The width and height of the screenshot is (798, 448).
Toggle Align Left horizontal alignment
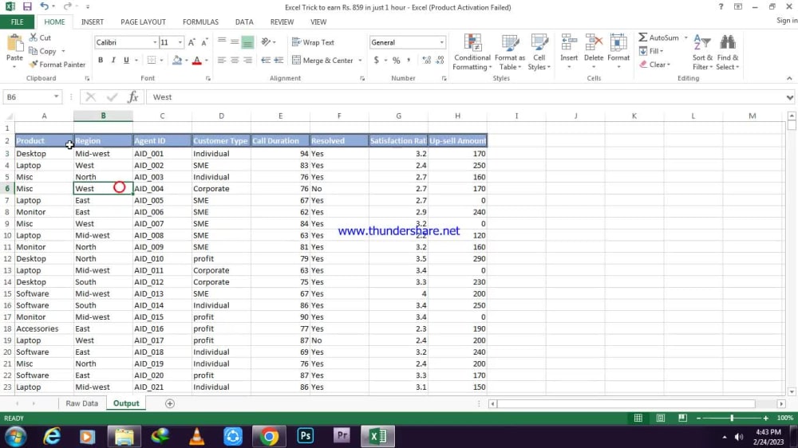(x=221, y=60)
